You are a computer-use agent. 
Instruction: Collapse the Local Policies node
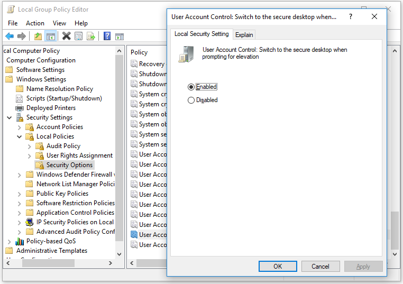coord(20,137)
